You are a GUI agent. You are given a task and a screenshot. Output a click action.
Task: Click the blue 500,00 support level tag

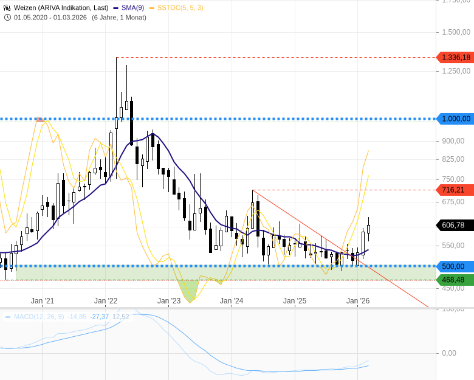455,266
